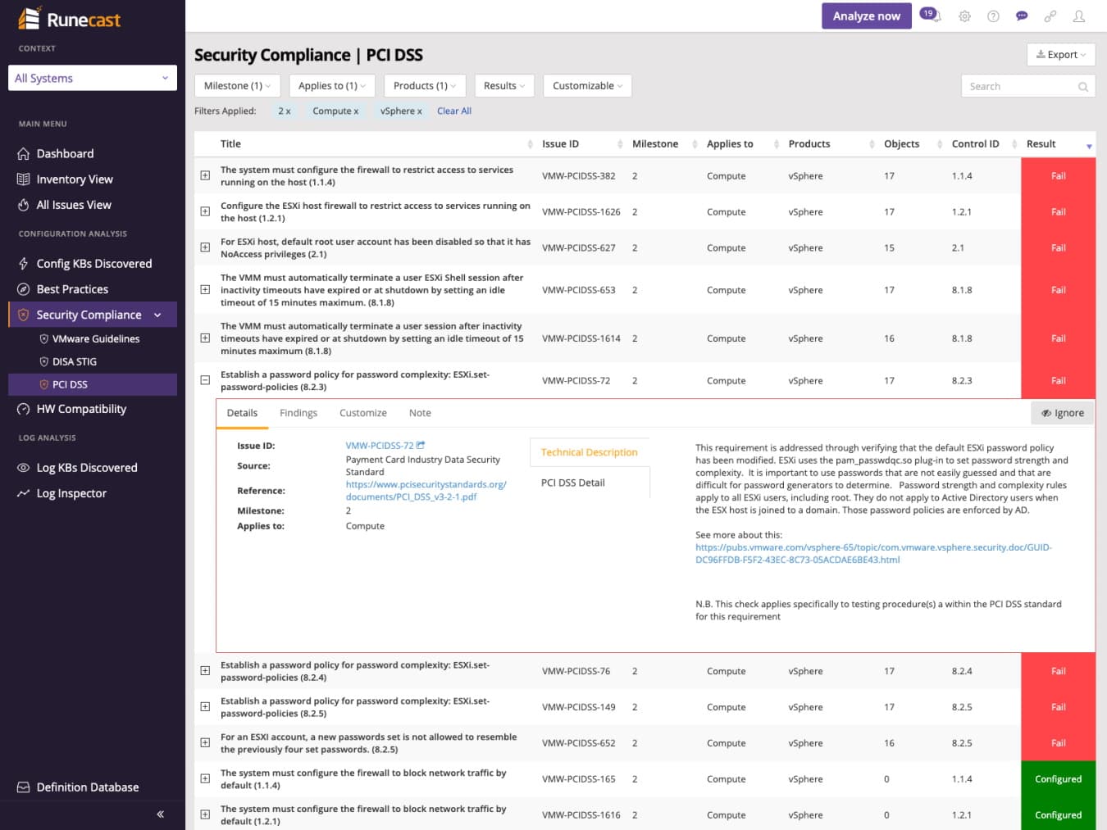Select the Technical Description tab

590,452
